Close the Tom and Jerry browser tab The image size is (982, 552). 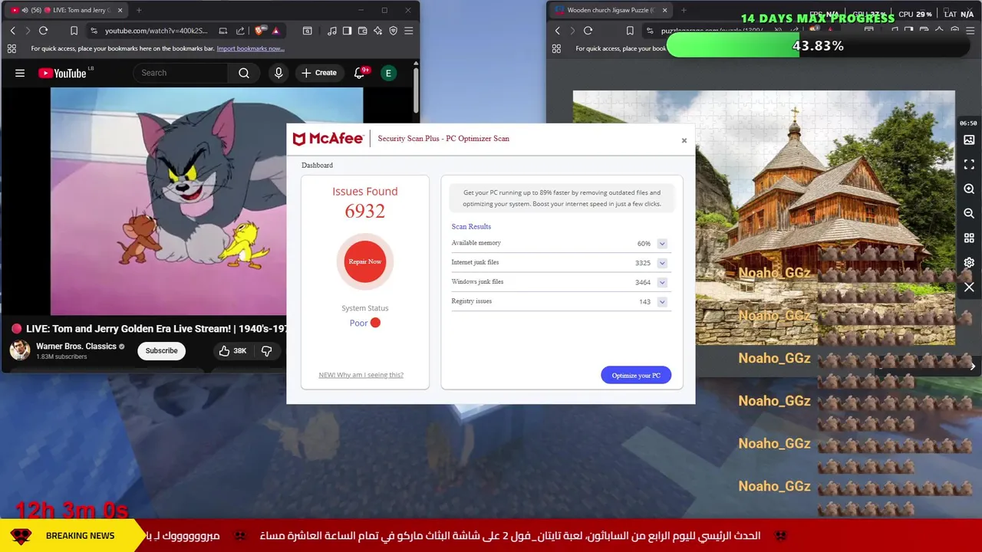(x=120, y=10)
